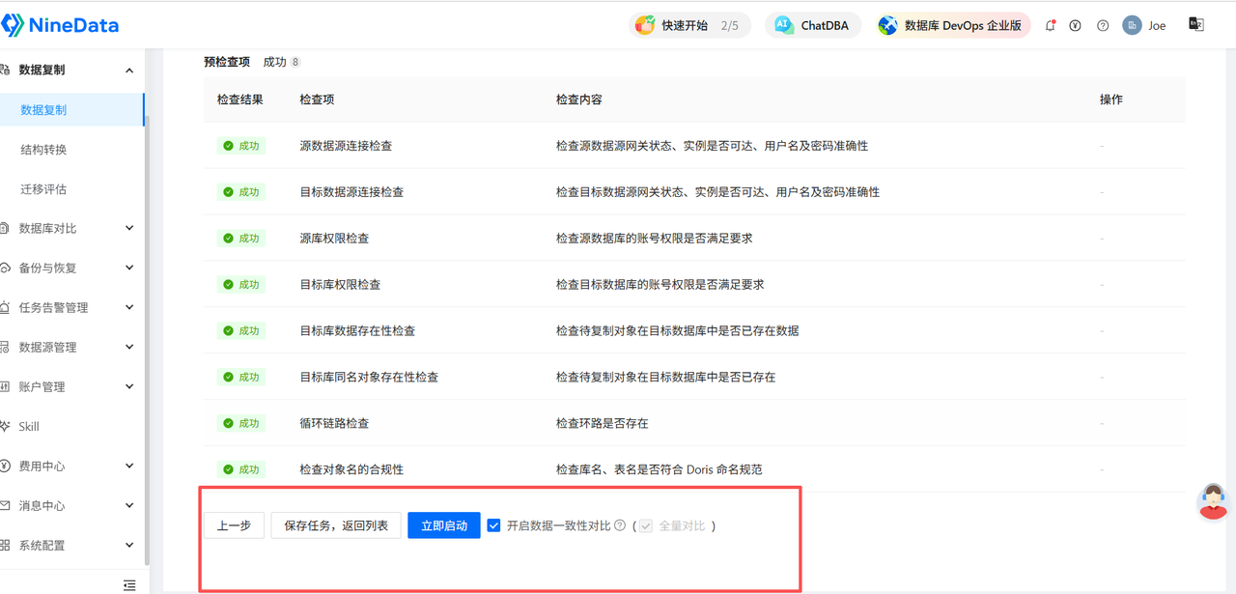Click the 检查对象名的合规性 row text
Viewport: 1236px width, 594px height.
(351, 469)
